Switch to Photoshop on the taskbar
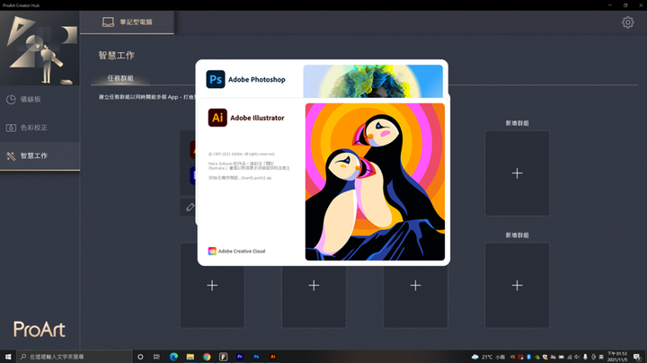The height and width of the screenshot is (363, 647). point(256,357)
